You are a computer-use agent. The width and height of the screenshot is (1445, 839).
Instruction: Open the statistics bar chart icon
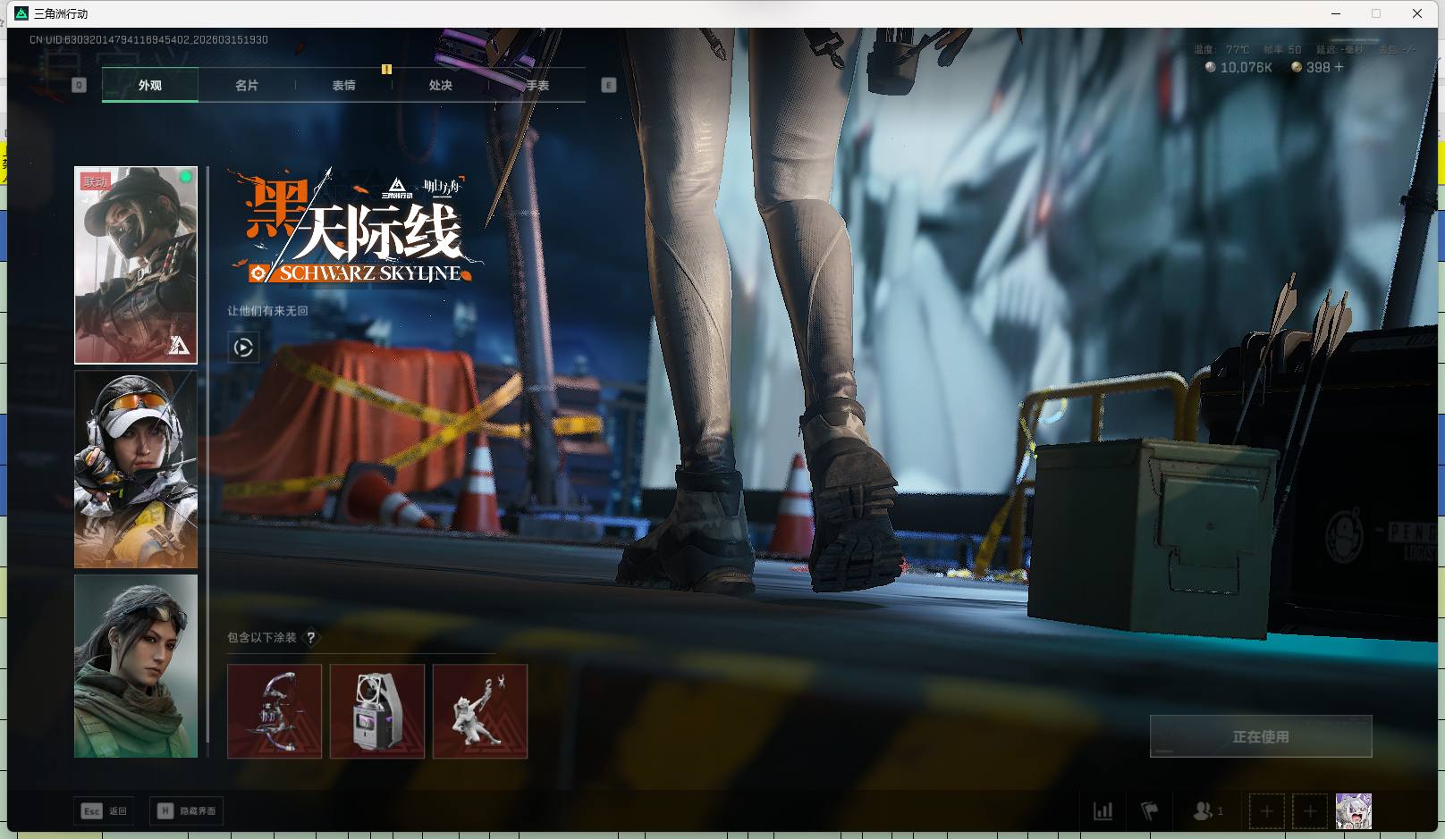tap(1103, 811)
